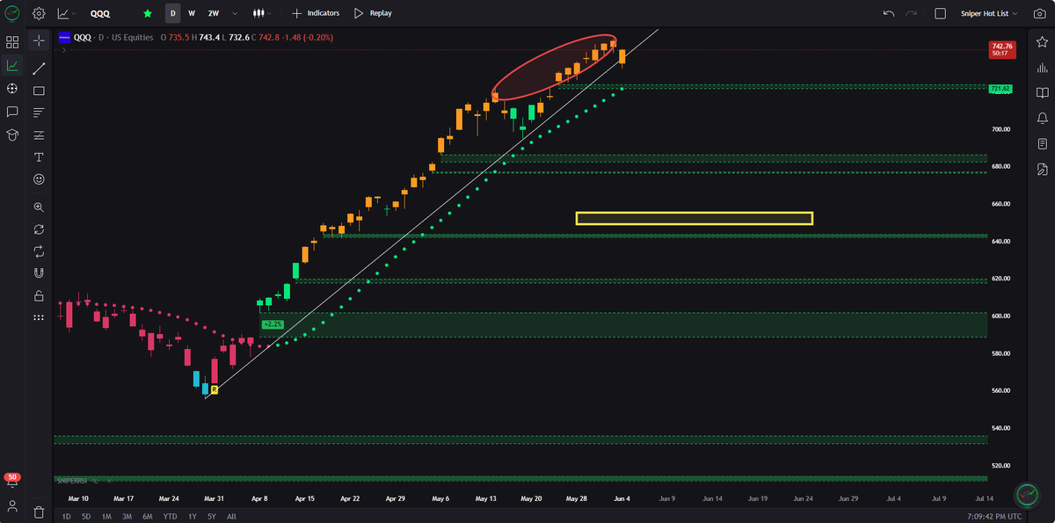Toggle the green favorite star for QQQ

tap(148, 13)
